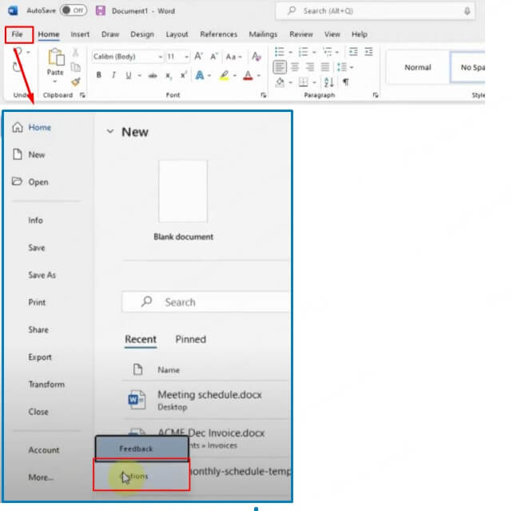Toggle Bold formatting
Screen dimensions: 513x511
98,75
